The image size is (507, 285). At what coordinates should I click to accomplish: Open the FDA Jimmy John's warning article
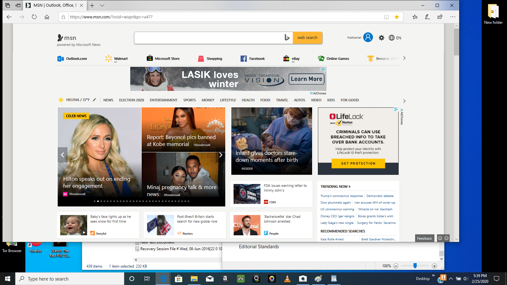tap(272, 194)
